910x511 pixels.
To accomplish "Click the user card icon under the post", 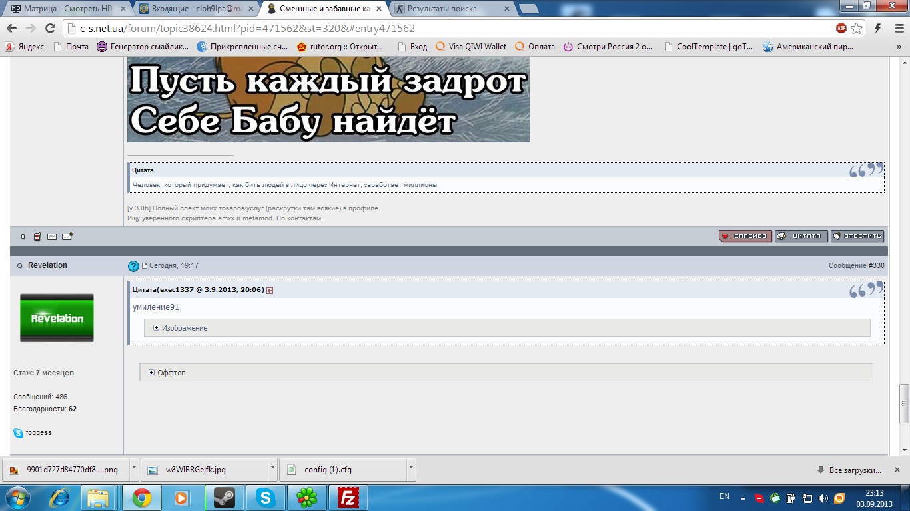I will pyautogui.click(x=52, y=236).
